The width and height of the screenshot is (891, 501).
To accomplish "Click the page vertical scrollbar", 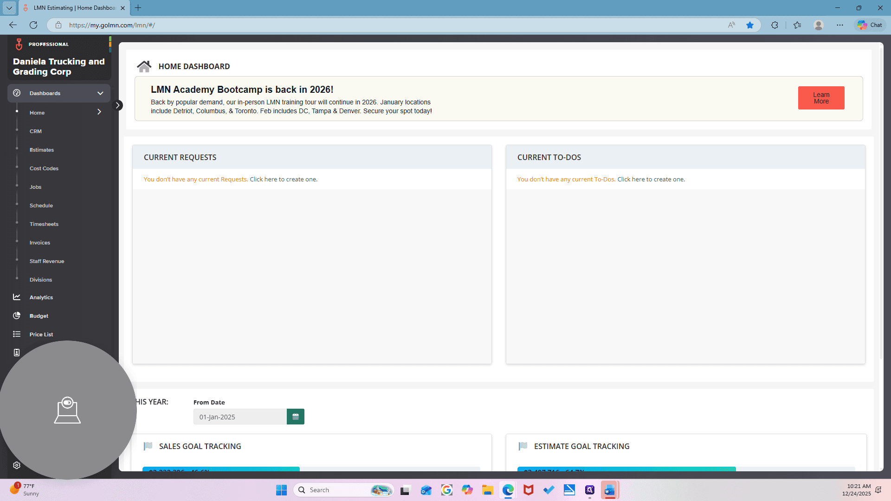I will (881, 204).
